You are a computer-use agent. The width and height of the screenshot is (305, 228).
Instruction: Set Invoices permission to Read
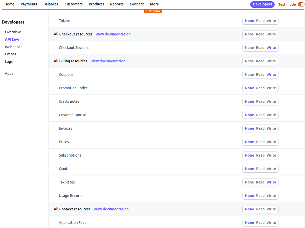(x=260, y=128)
